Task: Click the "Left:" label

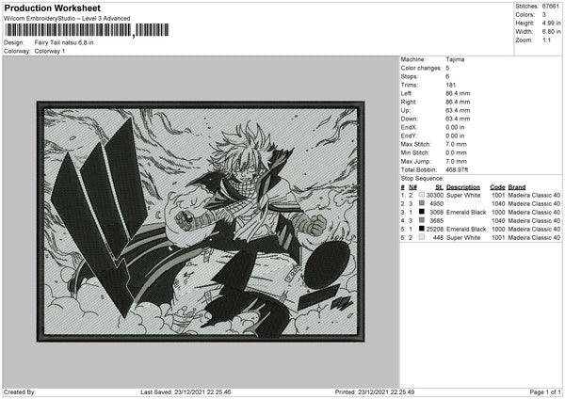Action: pos(407,93)
